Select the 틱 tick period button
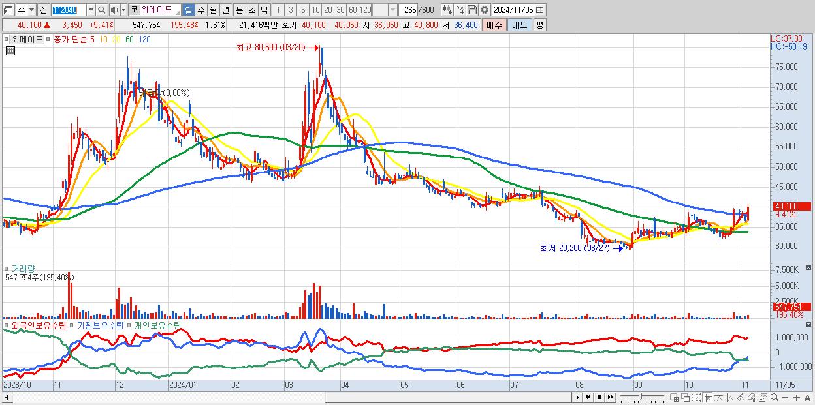The image size is (815, 405). click(x=264, y=10)
